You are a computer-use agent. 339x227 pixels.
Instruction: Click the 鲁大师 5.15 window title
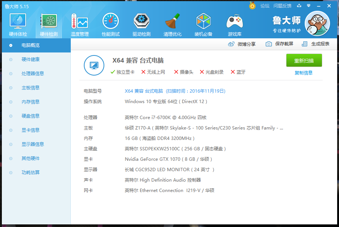pos(17,6)
